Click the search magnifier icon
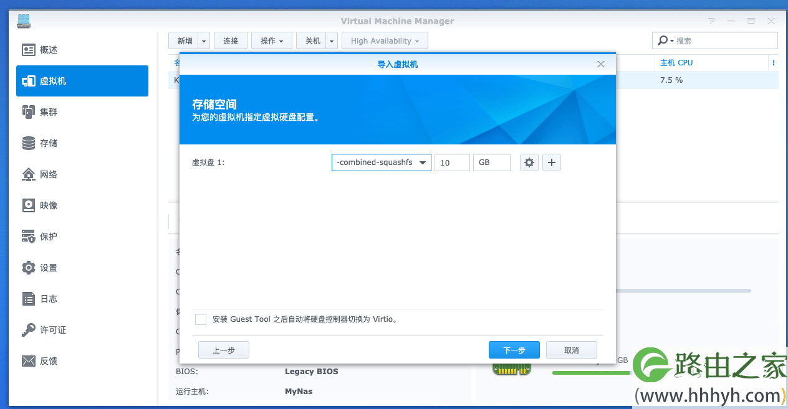 pyautogui.click(x=664, y=40)
